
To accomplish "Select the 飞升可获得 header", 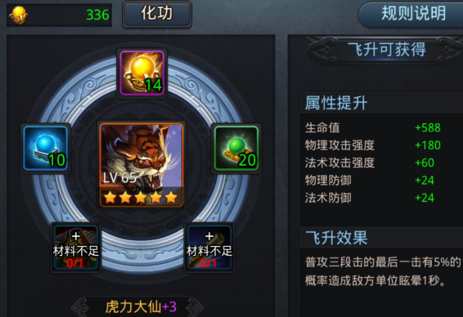I will coord(386,49).
